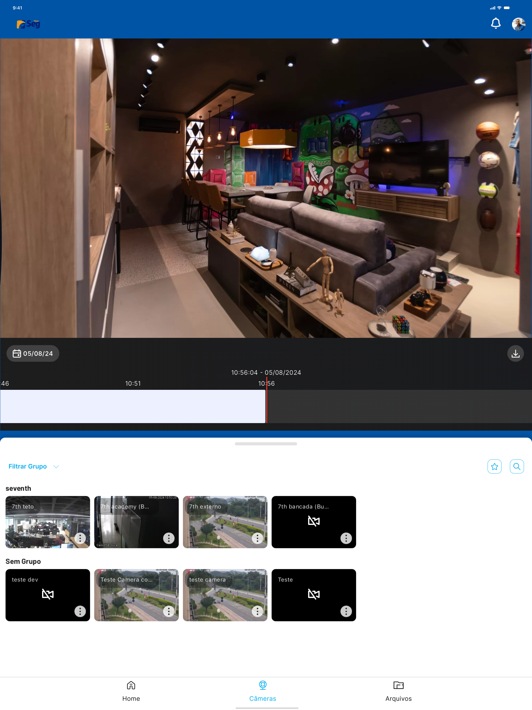Open the camera search

tap(517, 466)
